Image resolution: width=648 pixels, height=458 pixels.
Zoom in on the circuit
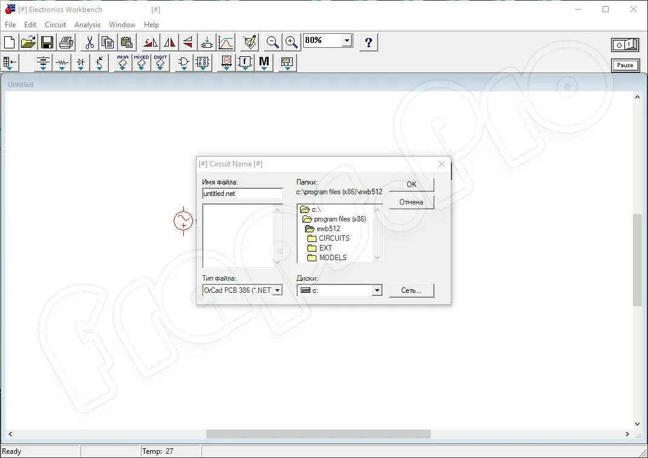click(292, 42)
